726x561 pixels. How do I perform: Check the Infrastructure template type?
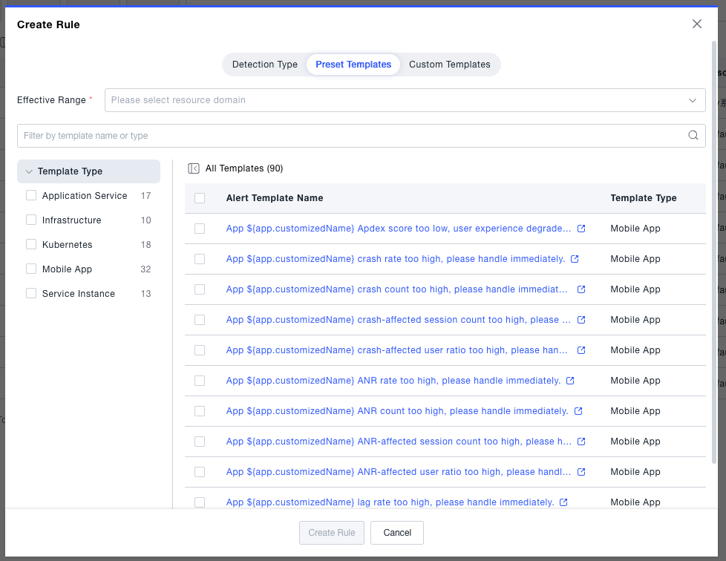coord(31,220)
